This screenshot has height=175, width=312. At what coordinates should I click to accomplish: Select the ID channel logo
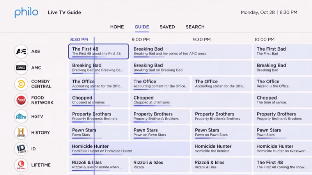point(21,149)
